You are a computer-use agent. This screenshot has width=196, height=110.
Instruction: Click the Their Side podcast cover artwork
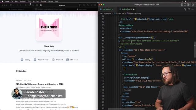[x=49, y=28]
